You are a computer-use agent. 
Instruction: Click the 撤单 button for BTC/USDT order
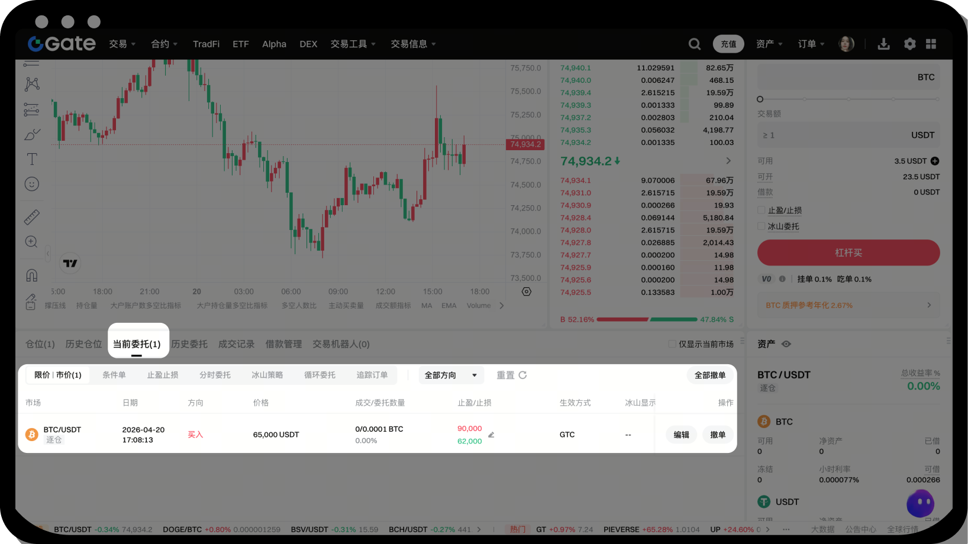(718, 435)
